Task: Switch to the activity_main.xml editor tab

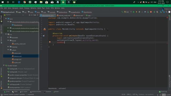Action: [x=64, y=15]
